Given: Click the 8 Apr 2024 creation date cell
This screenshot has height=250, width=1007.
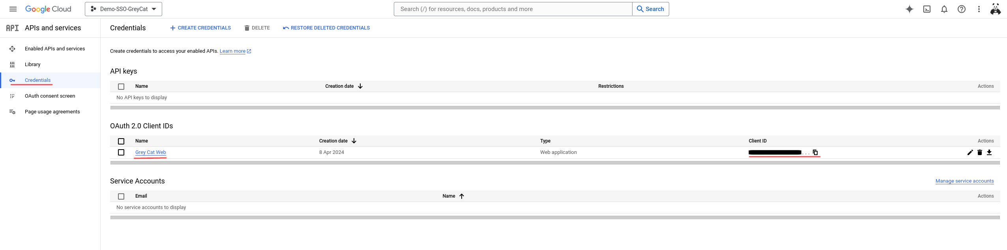Looking at the screenshot, I should click(331, 152).
